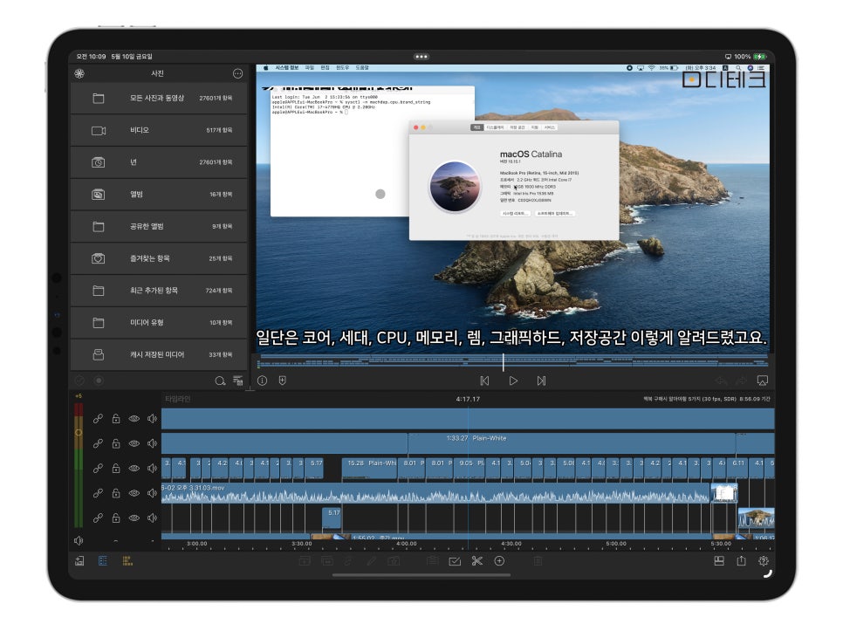
Task: Click the redo arrow icon
Action: click(742, 381)
